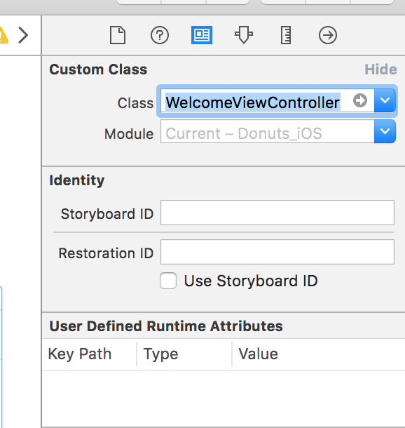
Task: Expand the Module dropdown arrow
Action: 385,132
